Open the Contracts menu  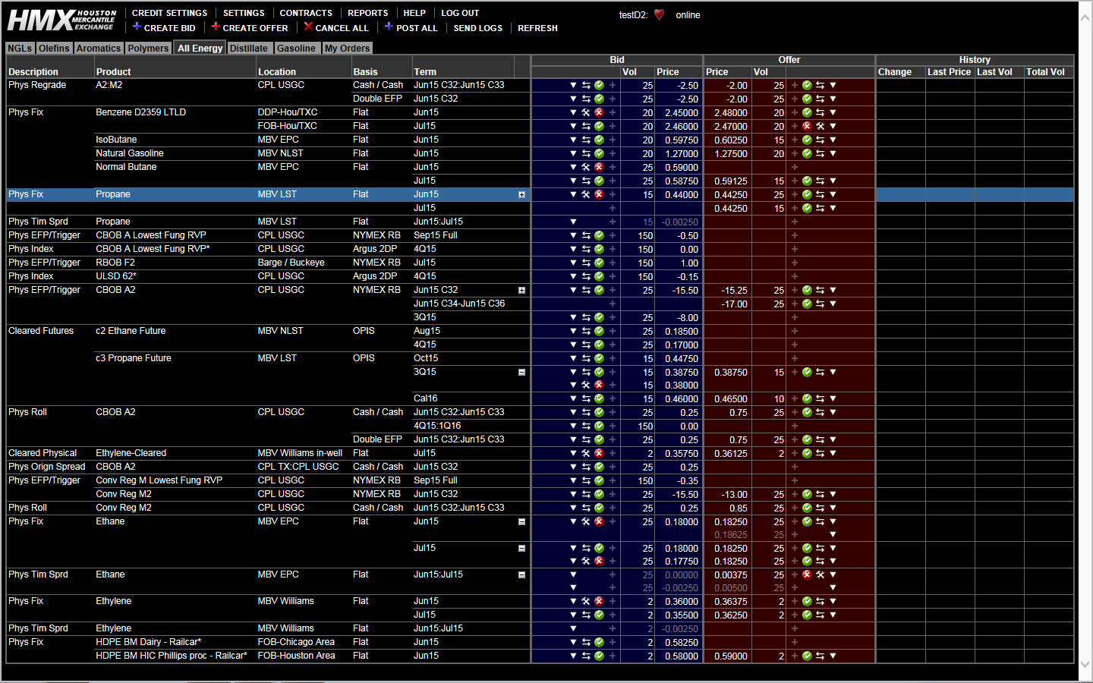306,13
